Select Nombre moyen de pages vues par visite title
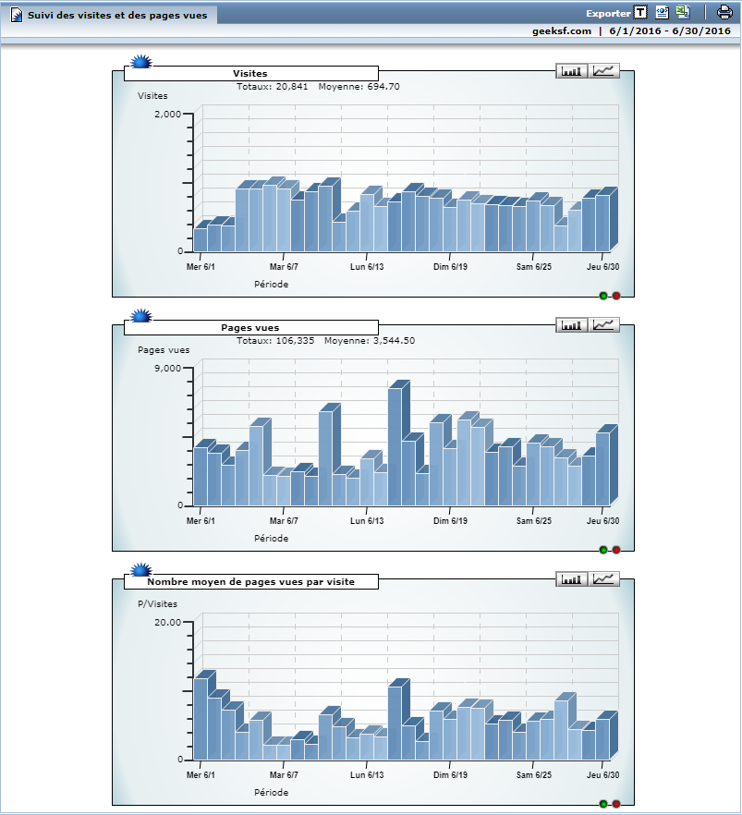Image resolution: width=742 pixels, height=815 pixels. coord(250,581)
